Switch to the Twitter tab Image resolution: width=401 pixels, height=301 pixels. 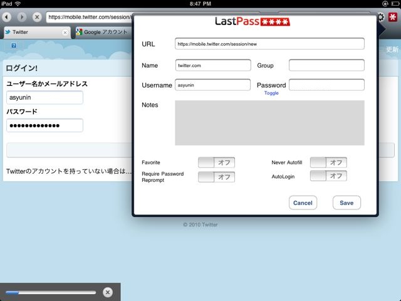click(37, 32)
